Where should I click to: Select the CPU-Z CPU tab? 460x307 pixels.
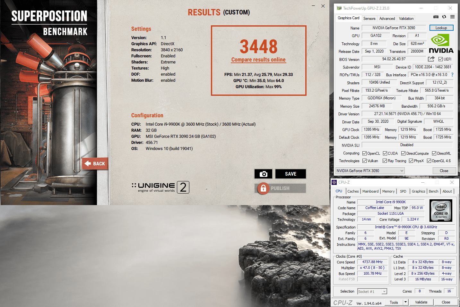(x=339, y=191)
